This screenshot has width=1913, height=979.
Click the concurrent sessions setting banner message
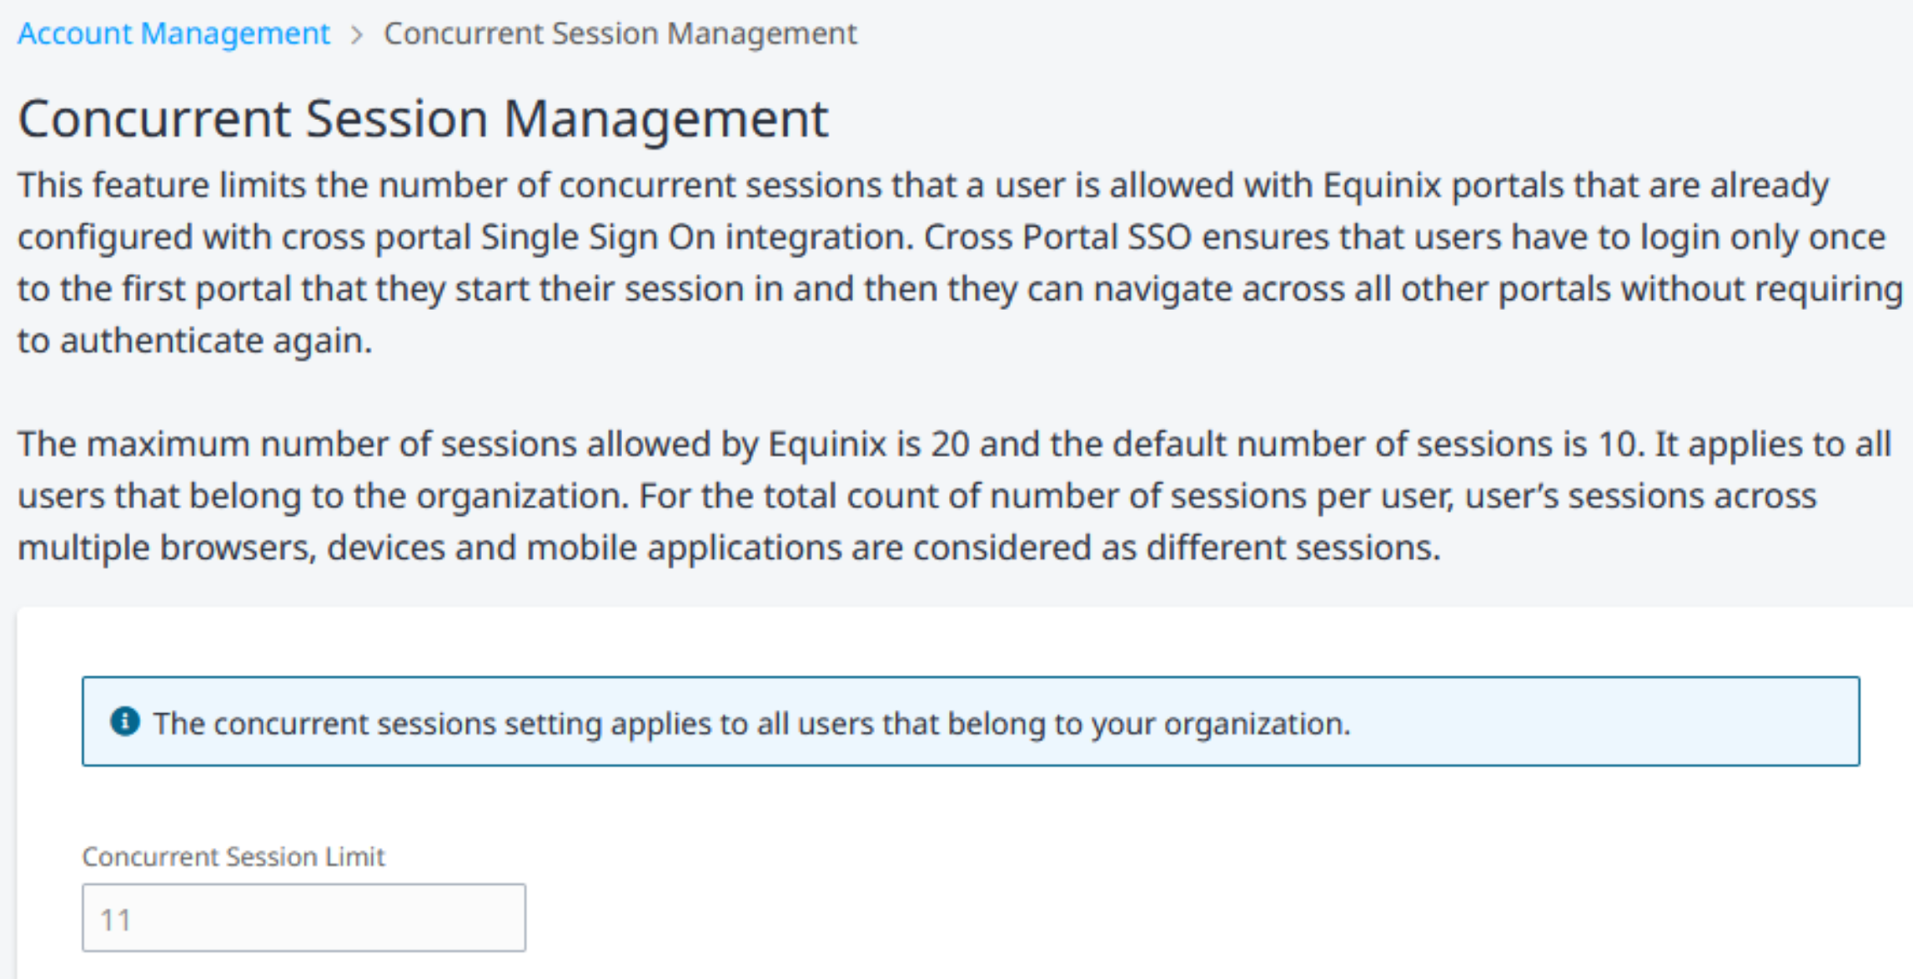point(751,723)
